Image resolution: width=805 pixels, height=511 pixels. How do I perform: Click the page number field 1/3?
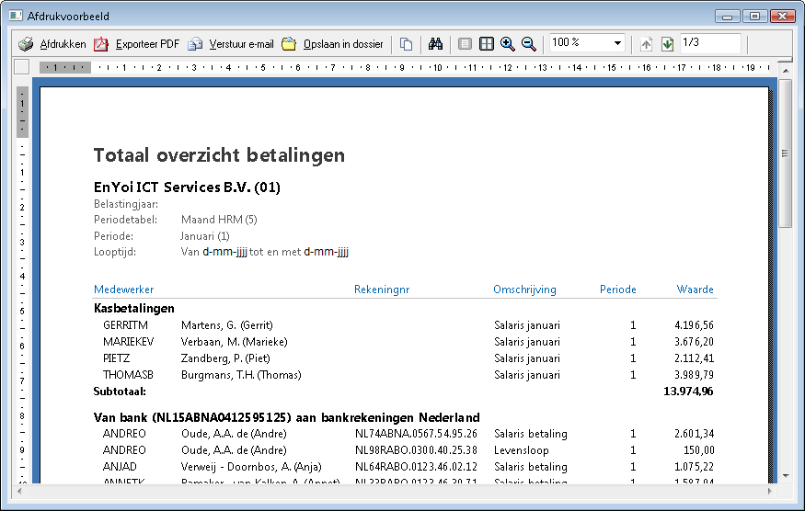710,43
